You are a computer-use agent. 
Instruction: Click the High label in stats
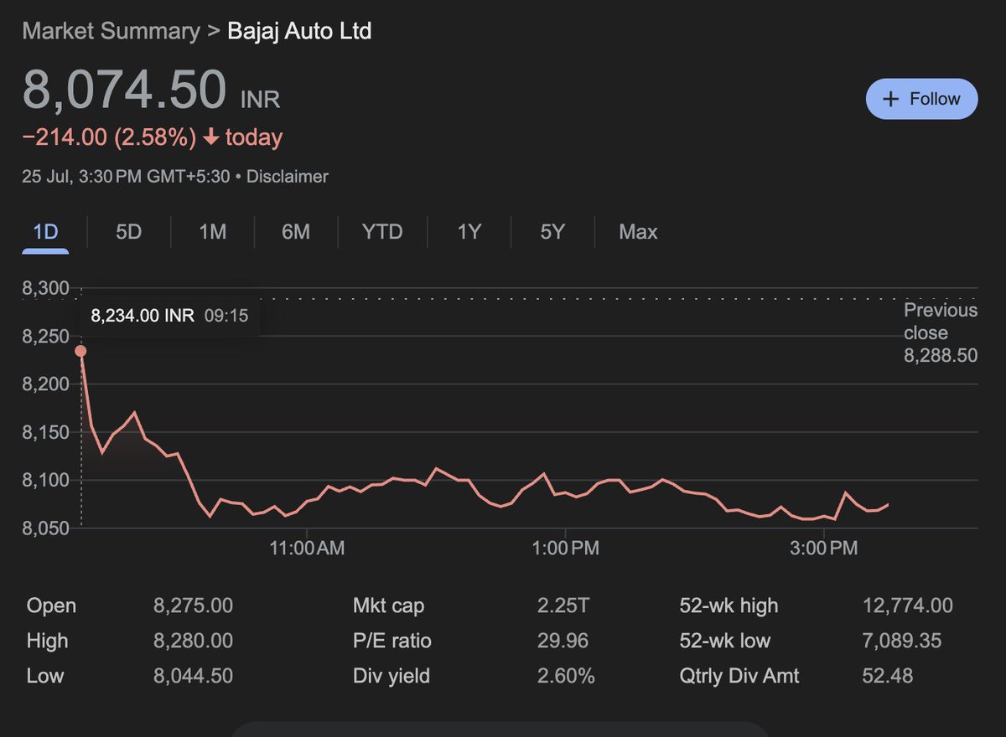tap(47, 641)
